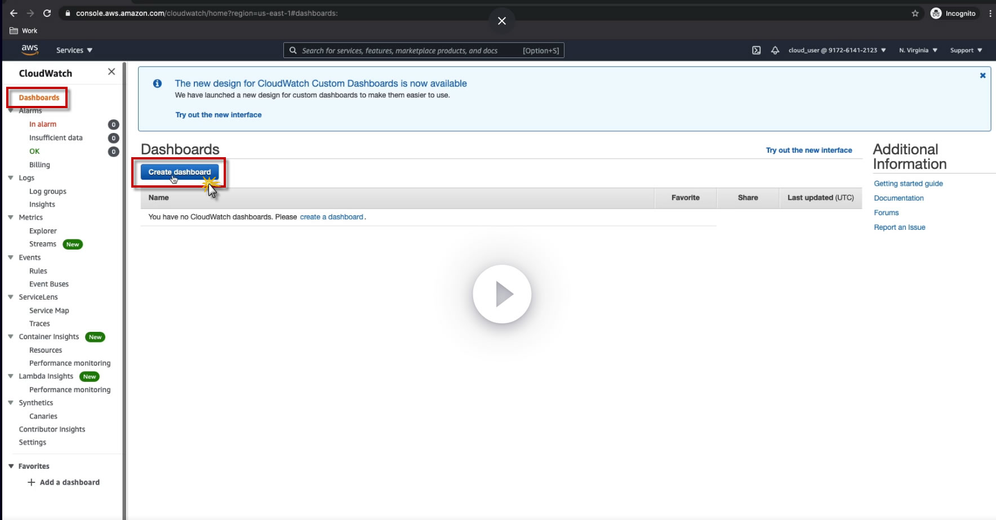Go to Contributor Insights
Image resolution: width=996 pixels, height=520 pixels.
[x=52, y=429]
